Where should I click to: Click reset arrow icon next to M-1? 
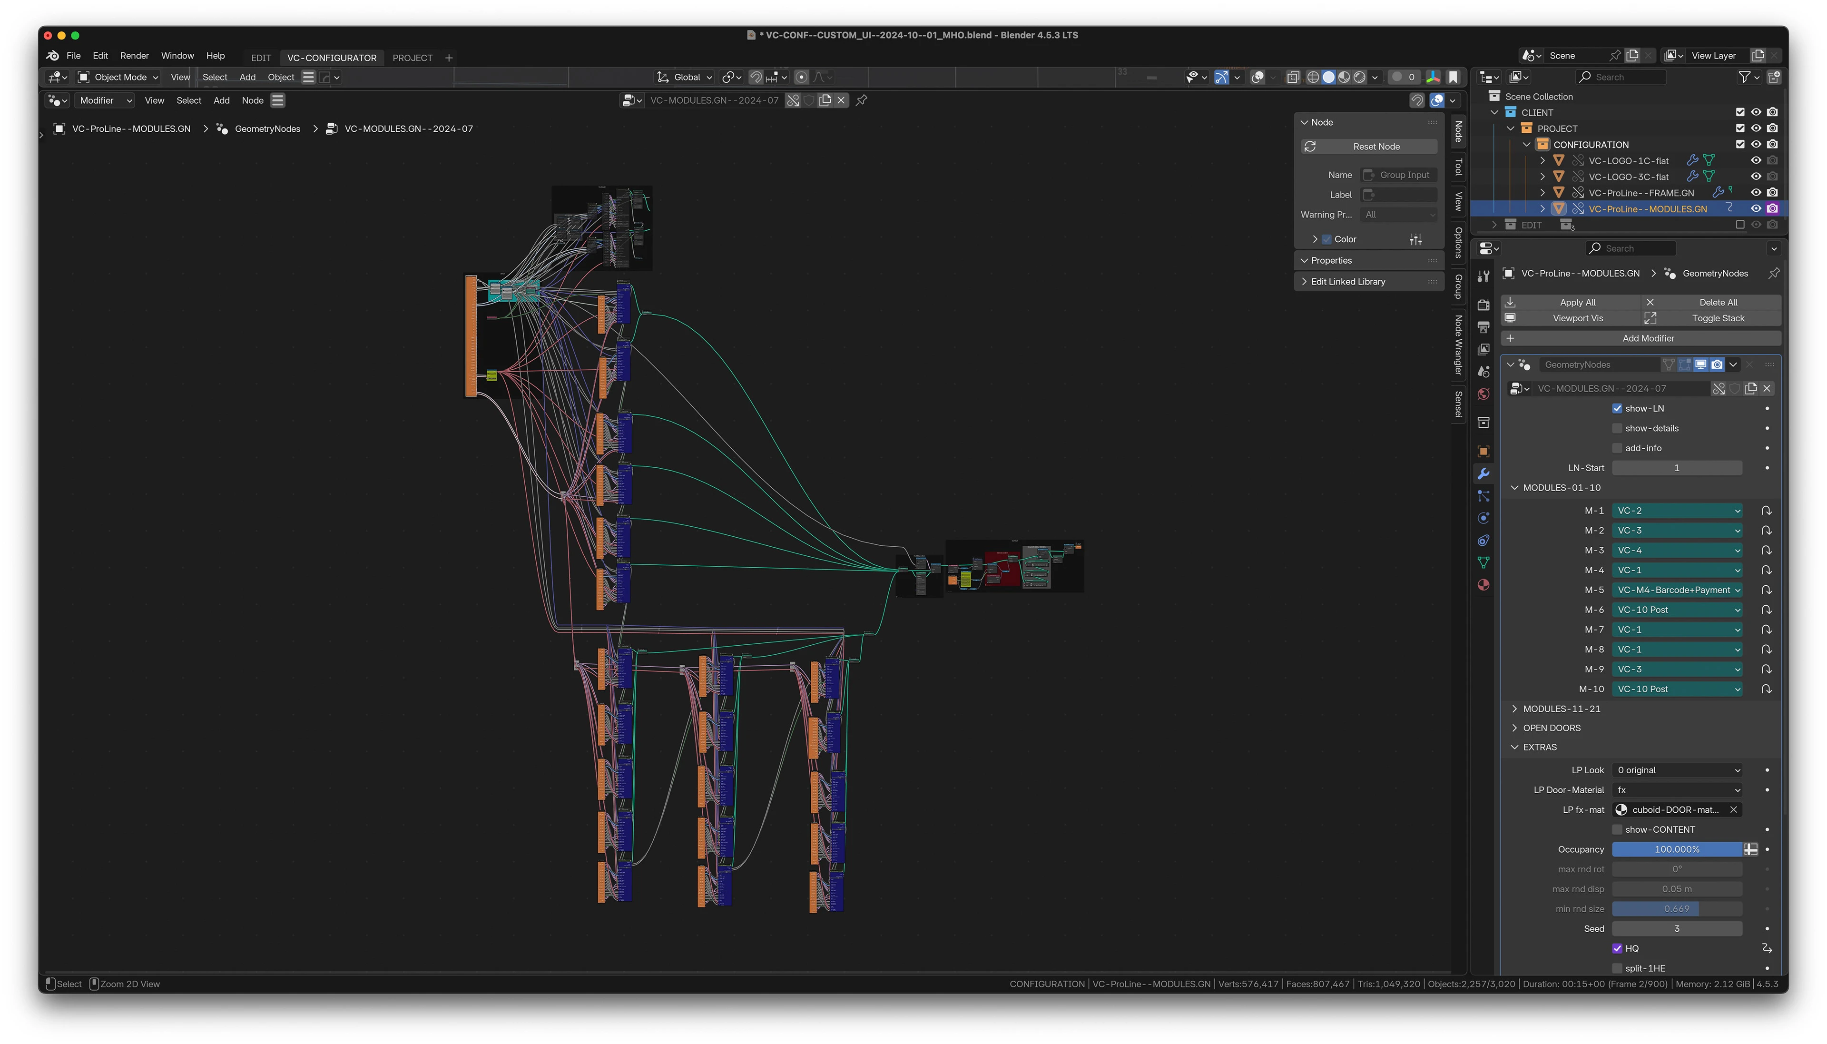point(1766,511)
